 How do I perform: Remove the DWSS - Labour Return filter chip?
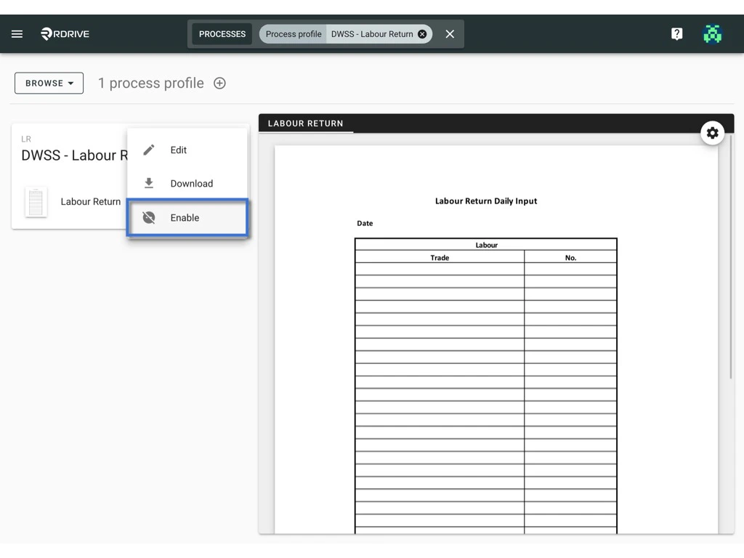(x=422, y=33)
